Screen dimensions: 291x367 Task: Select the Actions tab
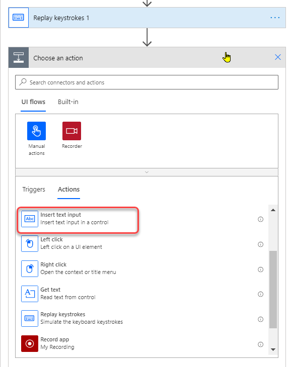pos(68,190)
